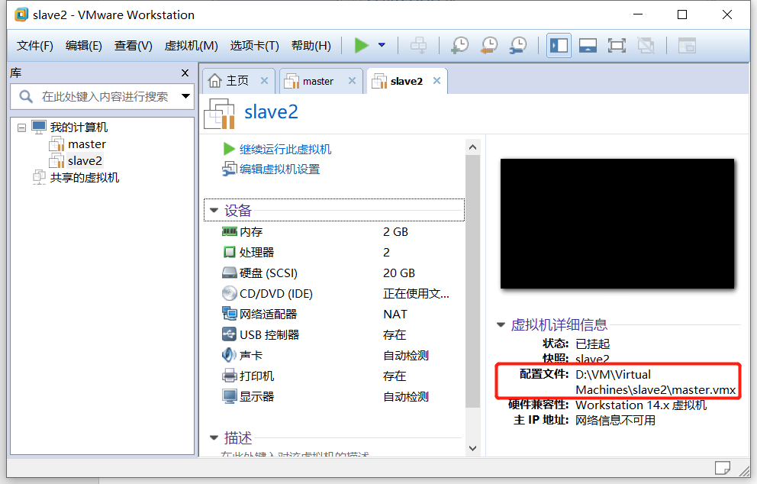Click the black VM screen thumbnail
This screenshot has width=757, height=484.
coord(617,224)
